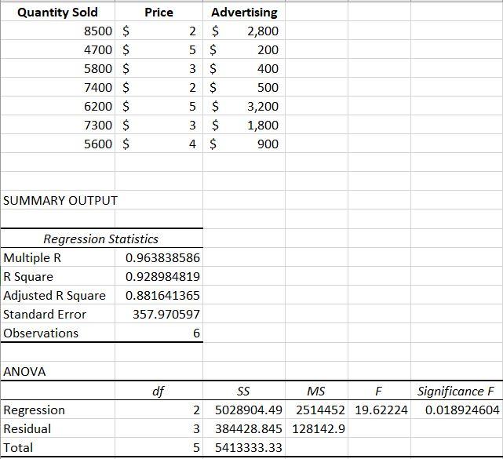The image size is (503, 459).
Task: Click the Residual df value 3
Action: pyautogui.click(x=159, y=428)
